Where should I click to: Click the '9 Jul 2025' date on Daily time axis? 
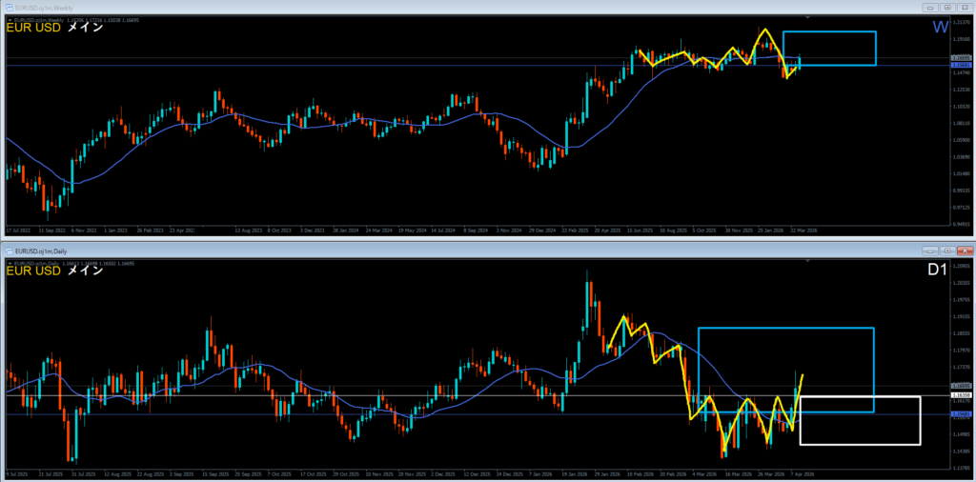tap(15, 472)
